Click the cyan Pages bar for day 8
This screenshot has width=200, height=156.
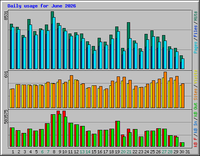tap(54, 43)
